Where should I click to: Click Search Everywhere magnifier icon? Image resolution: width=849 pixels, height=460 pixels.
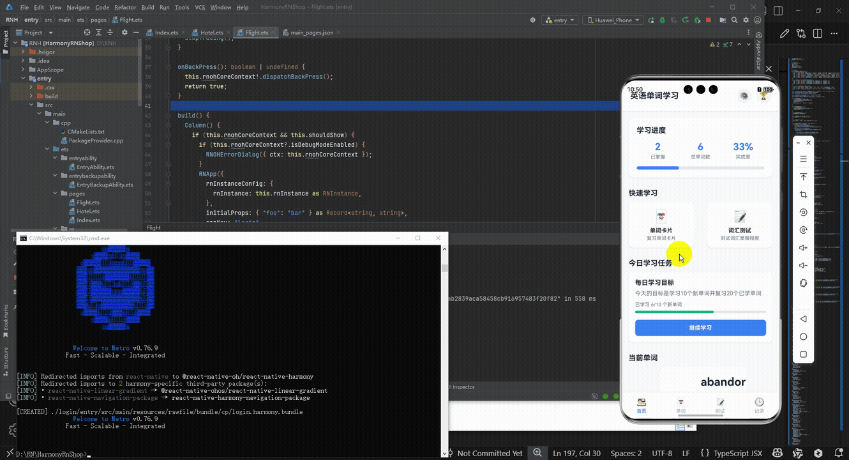click(x=734, y=20)
